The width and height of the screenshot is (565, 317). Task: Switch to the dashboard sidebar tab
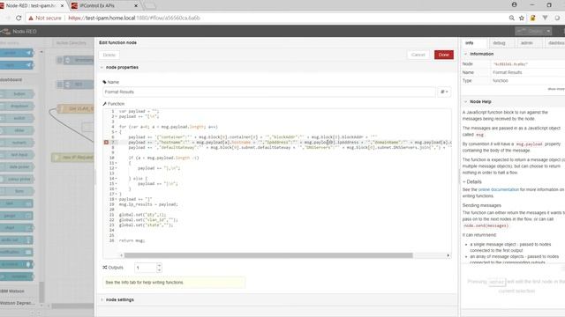(x=555, y=43)
